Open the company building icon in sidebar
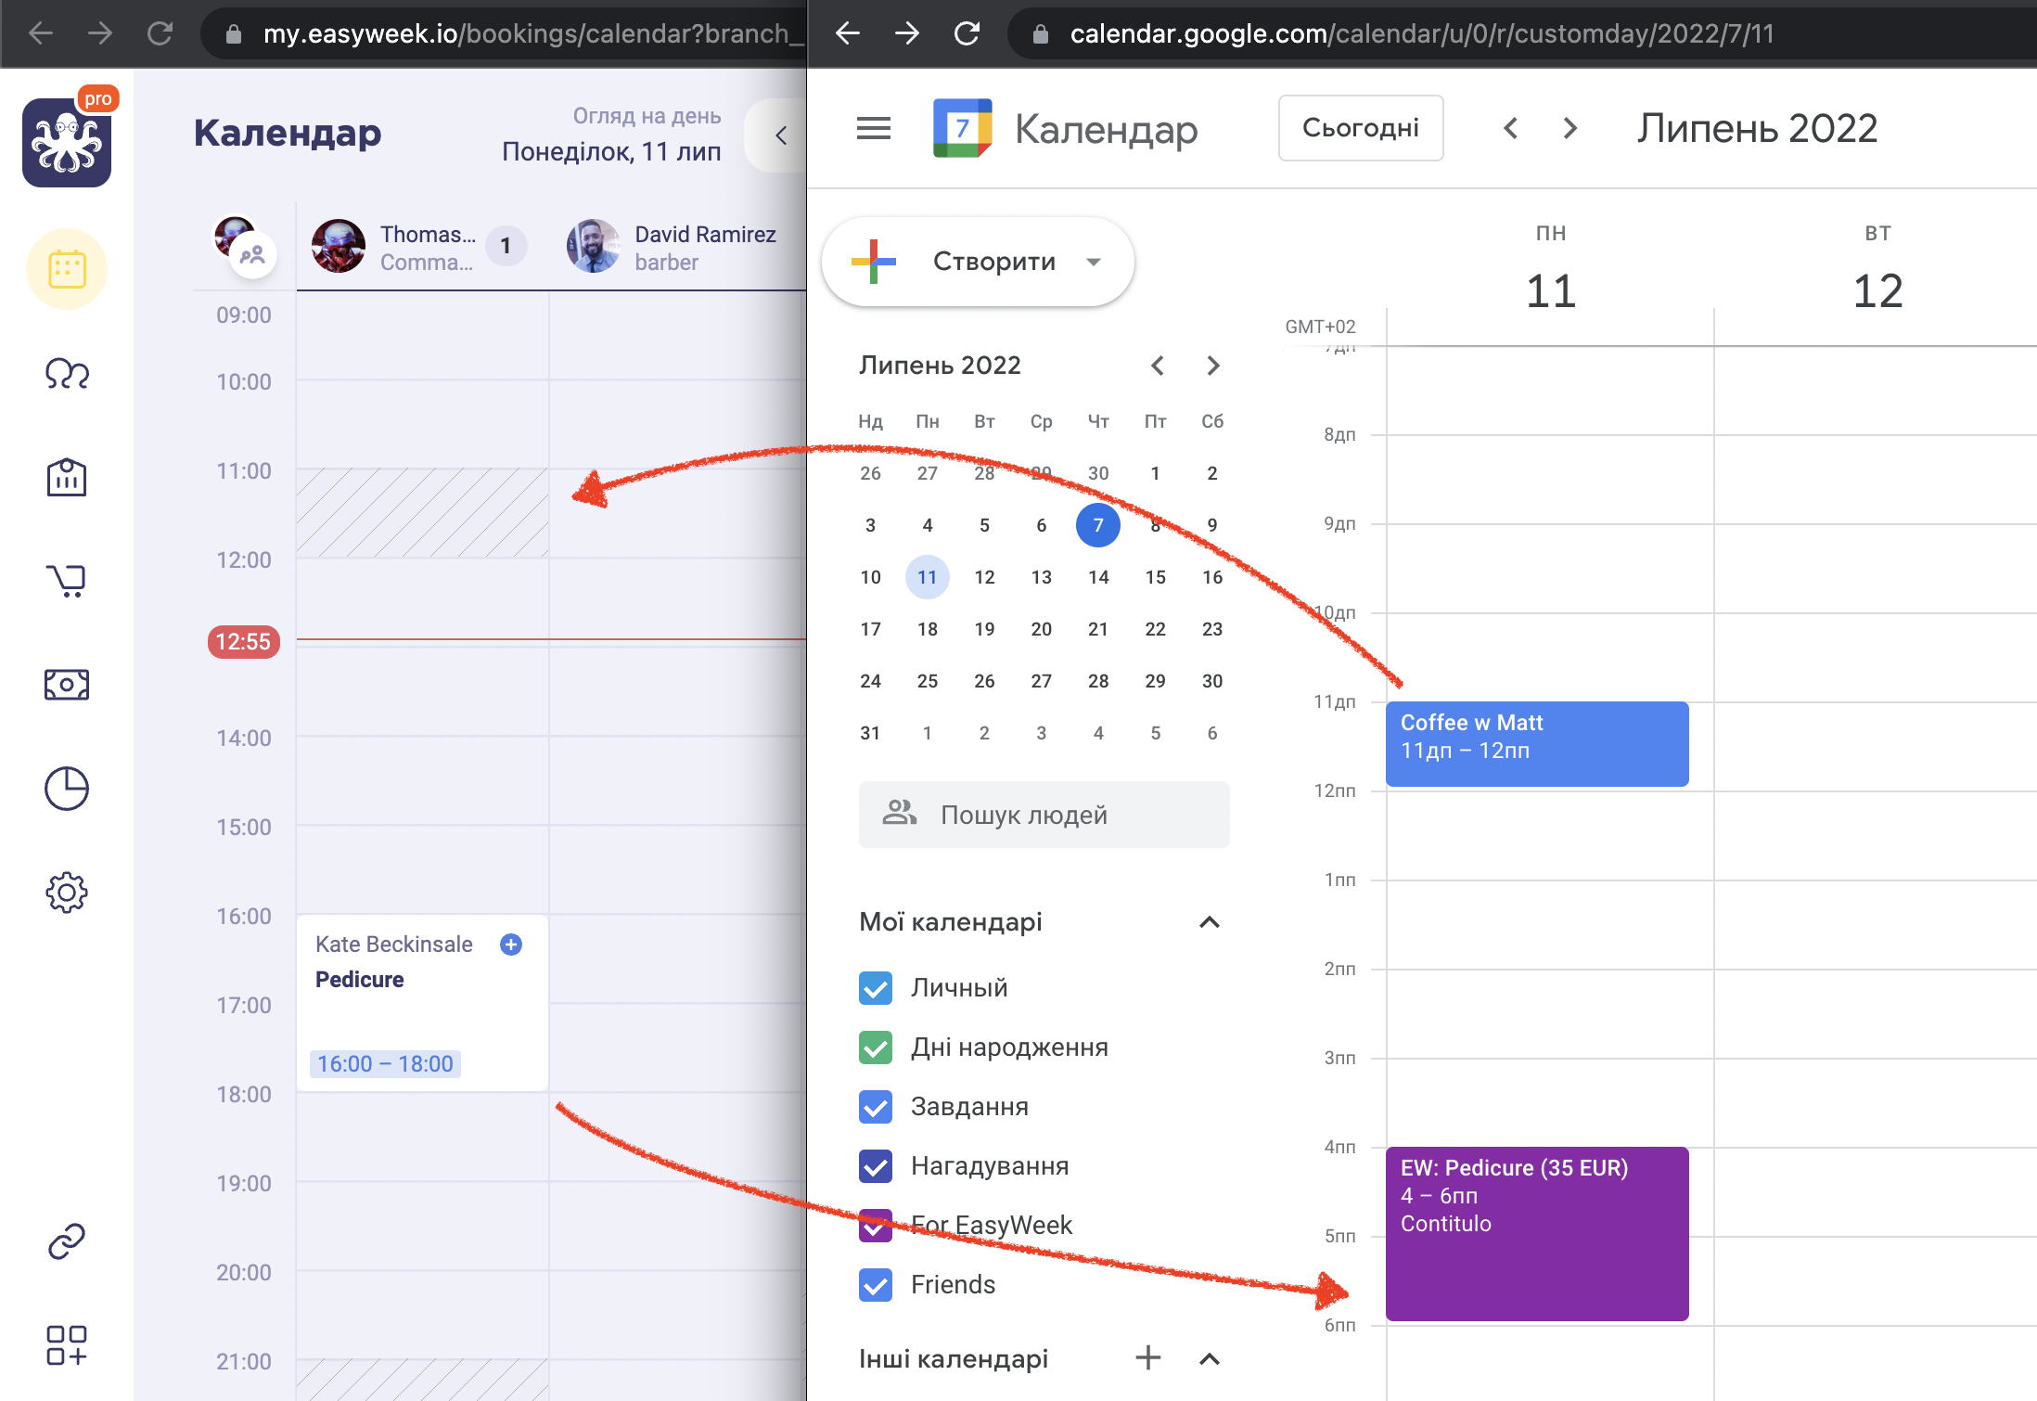Screen dimensions: 2037x1401 67,477
